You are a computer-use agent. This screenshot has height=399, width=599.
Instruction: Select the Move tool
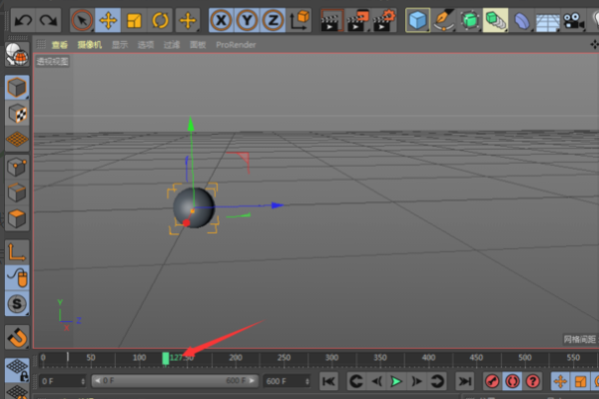click(109, 19)
